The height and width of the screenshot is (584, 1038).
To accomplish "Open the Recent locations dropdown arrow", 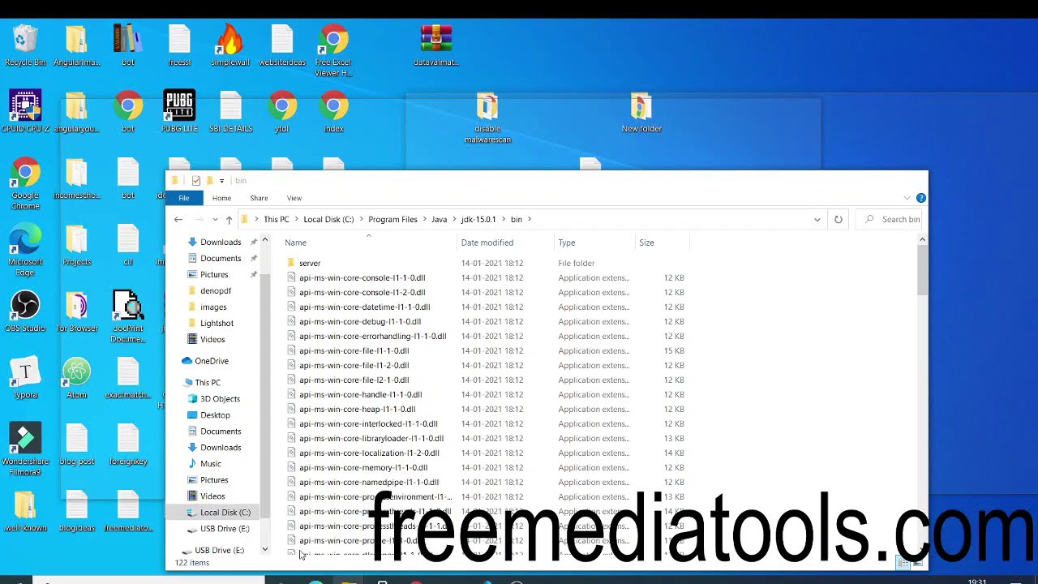I will pos(215,220).
